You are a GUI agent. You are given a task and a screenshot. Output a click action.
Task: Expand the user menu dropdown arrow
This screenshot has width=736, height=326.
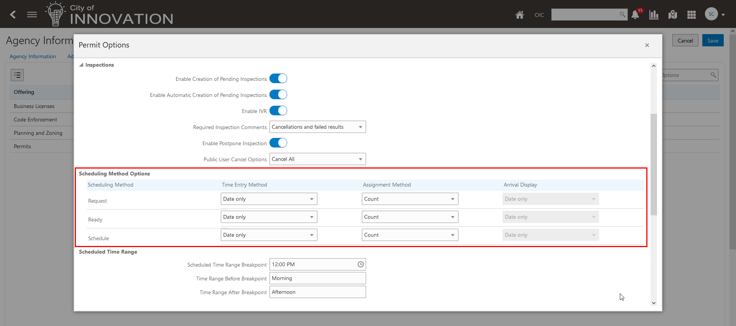pos(723,15)
